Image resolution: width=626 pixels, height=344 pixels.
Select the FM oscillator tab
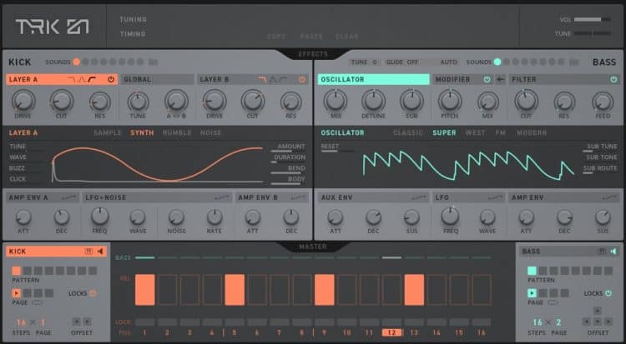(501, 132)
